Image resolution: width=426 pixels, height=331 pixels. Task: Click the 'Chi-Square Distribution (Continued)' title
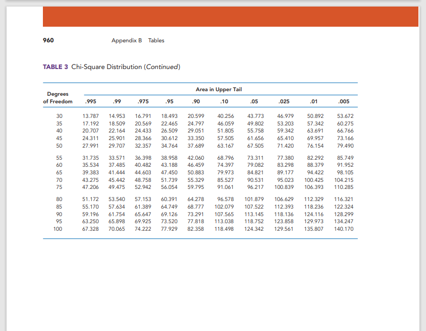[126, 67]
